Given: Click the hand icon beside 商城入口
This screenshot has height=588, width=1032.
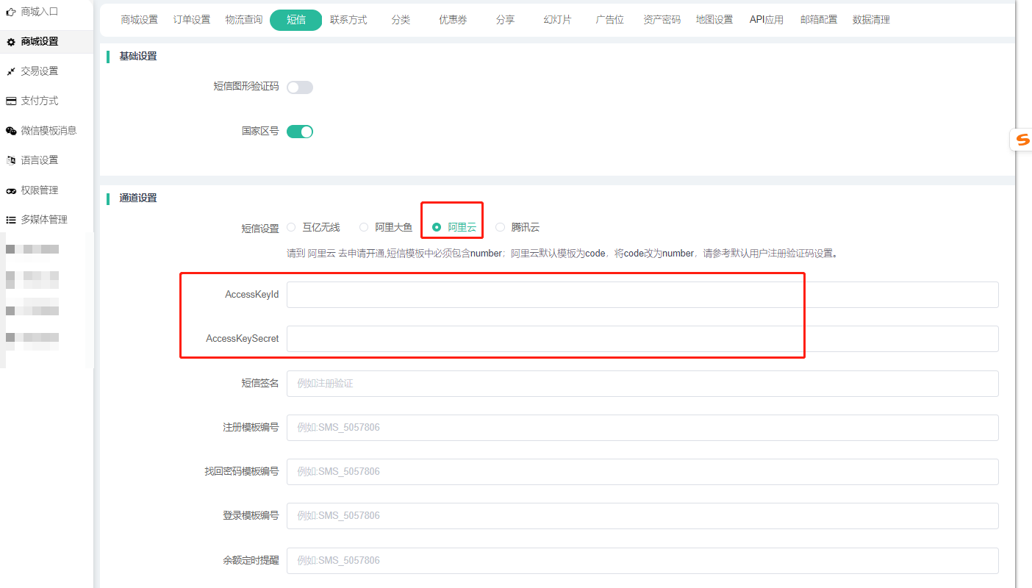Looking at the screenshot, I should [11, 12].
